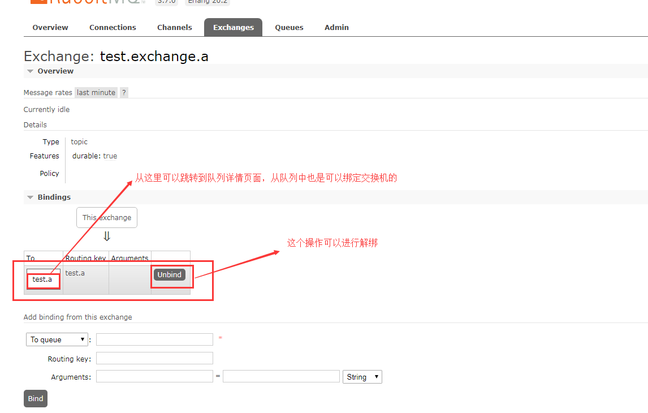Unbind the test.a queue binding
This screenshot has height=413, width=648.
pos(170,274)
